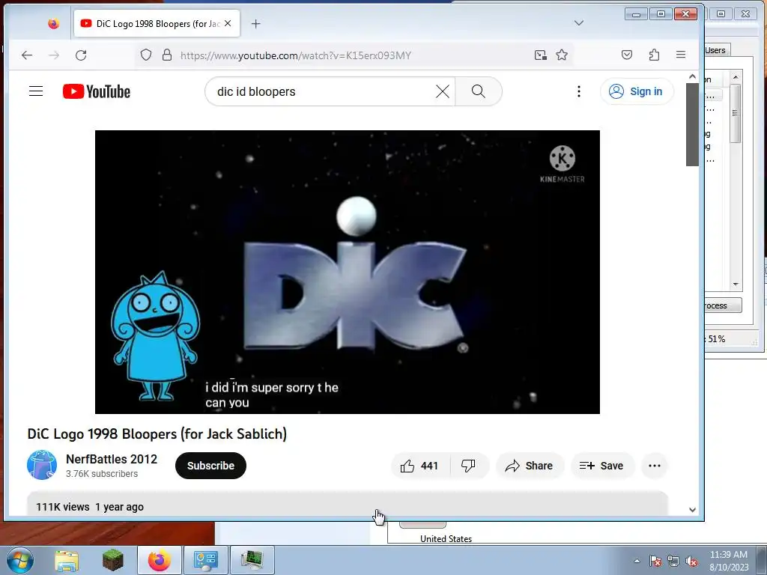Clear the search box with the X
Viewport: 767px width, 575px height.
point(442,91)
